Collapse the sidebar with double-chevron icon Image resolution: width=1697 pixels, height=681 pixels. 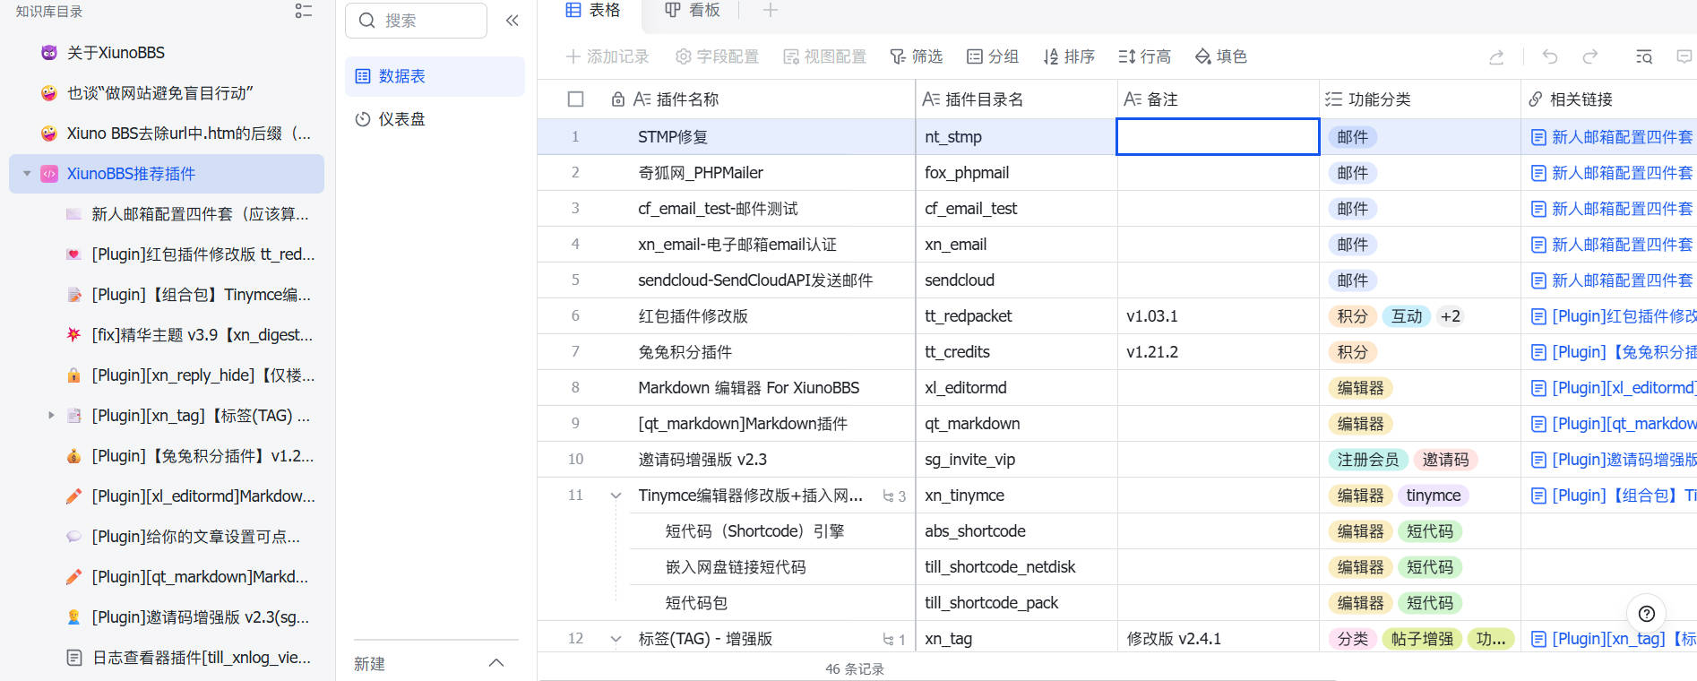[513, 21]
